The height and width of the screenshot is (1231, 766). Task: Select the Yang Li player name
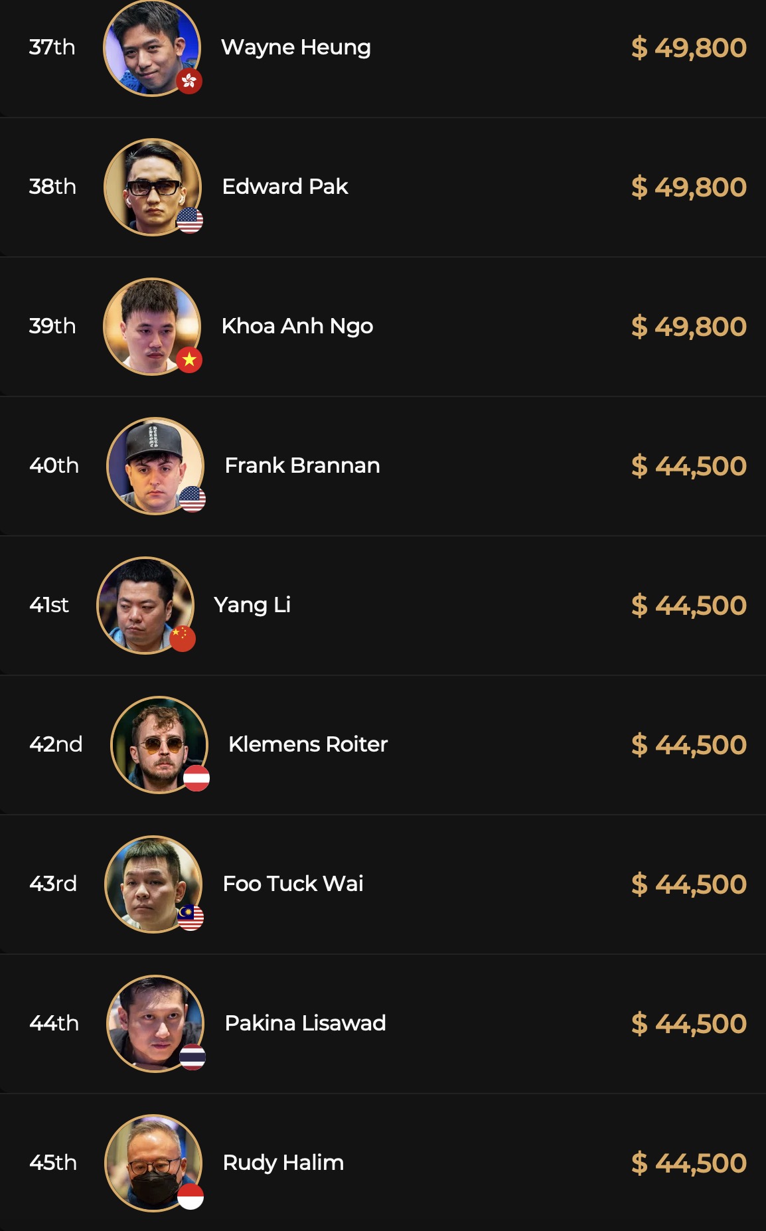pos(252,605)
